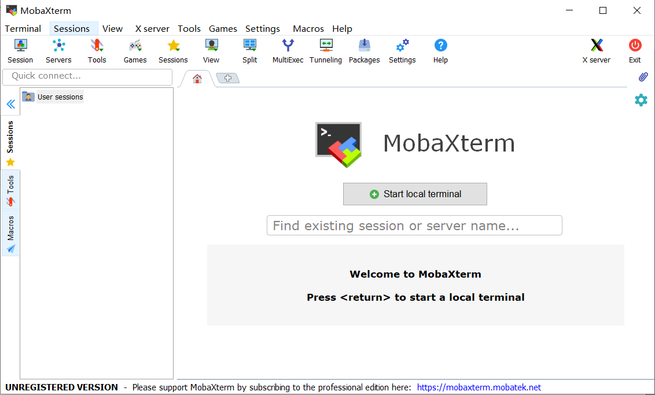Open a new Session
Image resolution: width=655 pixels, height=395 pixels.
[x=20, y=51]
